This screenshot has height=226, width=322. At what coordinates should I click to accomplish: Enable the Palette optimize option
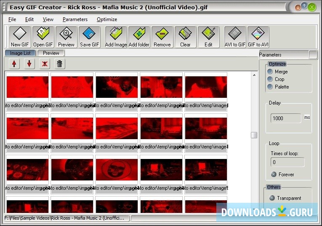point(278,87)
